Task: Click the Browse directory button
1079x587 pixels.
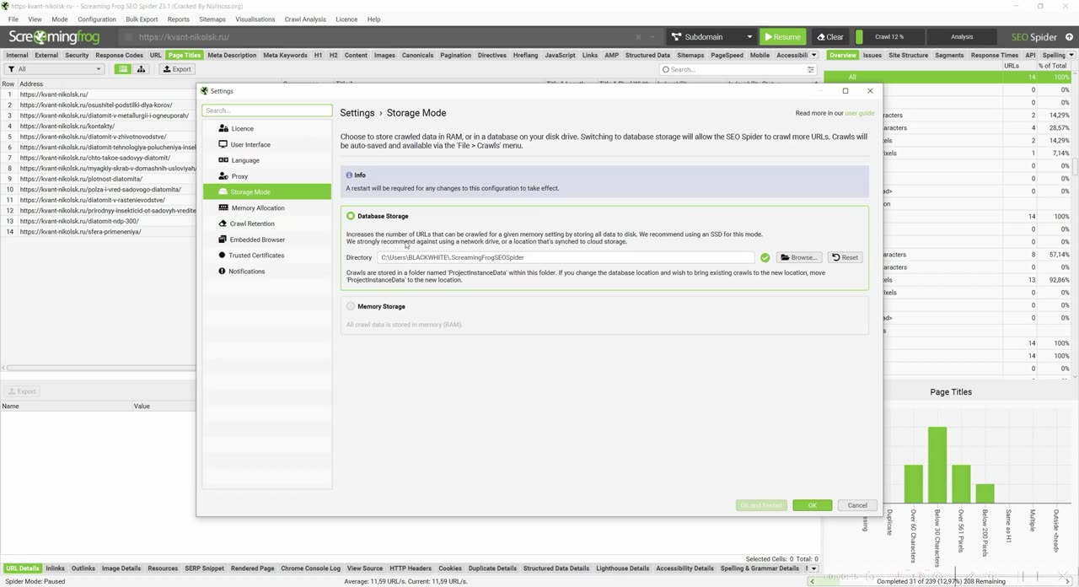Action: pyautogui.click(x=798, y=257)
